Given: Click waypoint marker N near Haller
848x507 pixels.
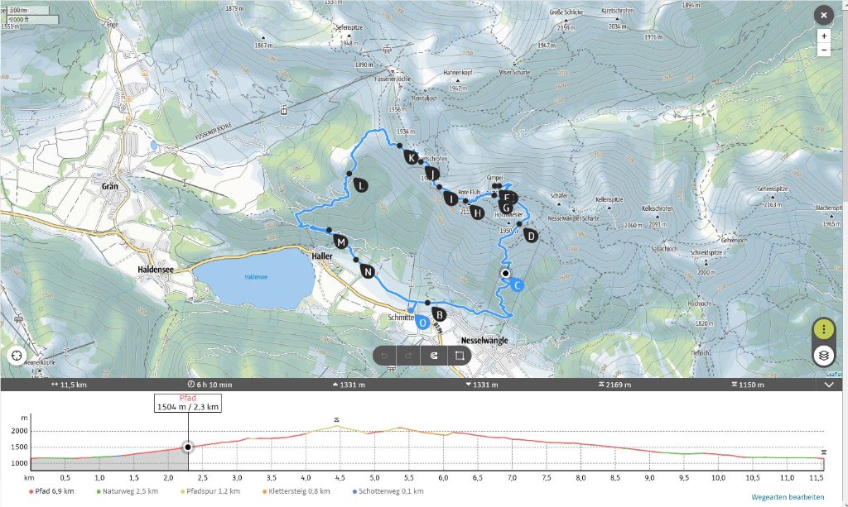Looking at the screenshot, I should coord(368,271).
